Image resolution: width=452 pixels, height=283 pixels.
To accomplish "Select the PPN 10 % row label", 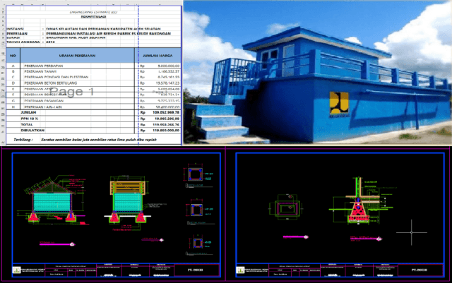I will click(32, 119).
